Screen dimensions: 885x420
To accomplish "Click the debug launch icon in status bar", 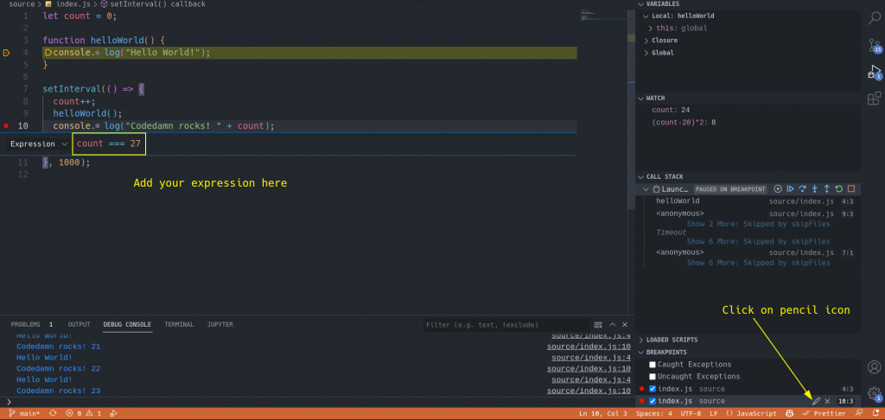I will pos(113,413).
